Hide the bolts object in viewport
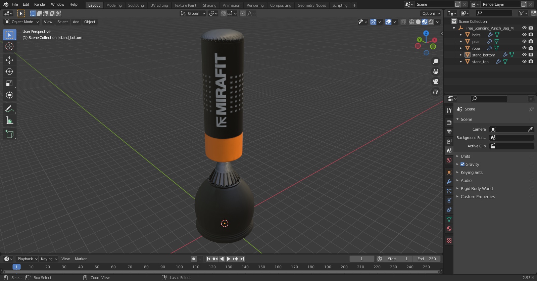Viewport: 537px width, 281px height. tap(524, 35)
